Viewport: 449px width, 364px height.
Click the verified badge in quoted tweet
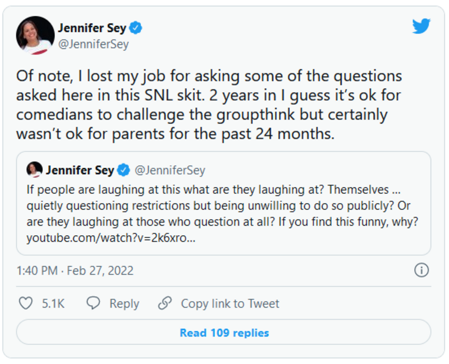[124, 170]
